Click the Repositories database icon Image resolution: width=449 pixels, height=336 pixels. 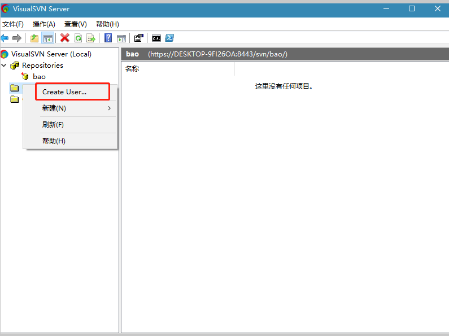tap(15, 66)
